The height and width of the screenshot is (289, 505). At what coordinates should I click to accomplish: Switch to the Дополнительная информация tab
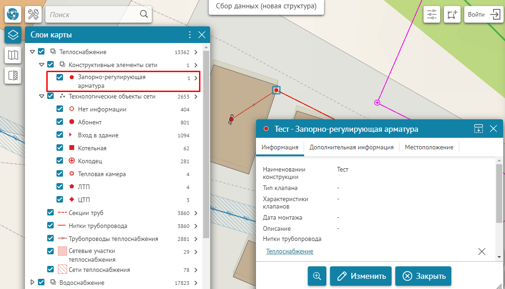351,147
